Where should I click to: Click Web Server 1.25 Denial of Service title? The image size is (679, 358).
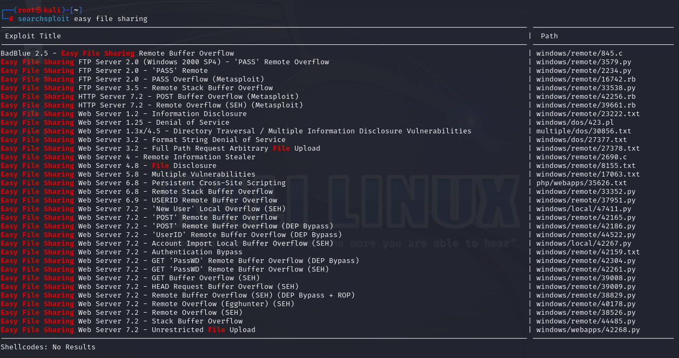pos(115,123)
